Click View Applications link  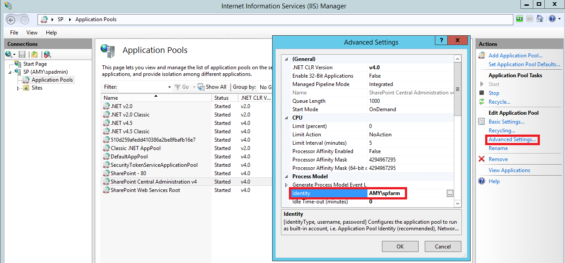tap(509, 170)
